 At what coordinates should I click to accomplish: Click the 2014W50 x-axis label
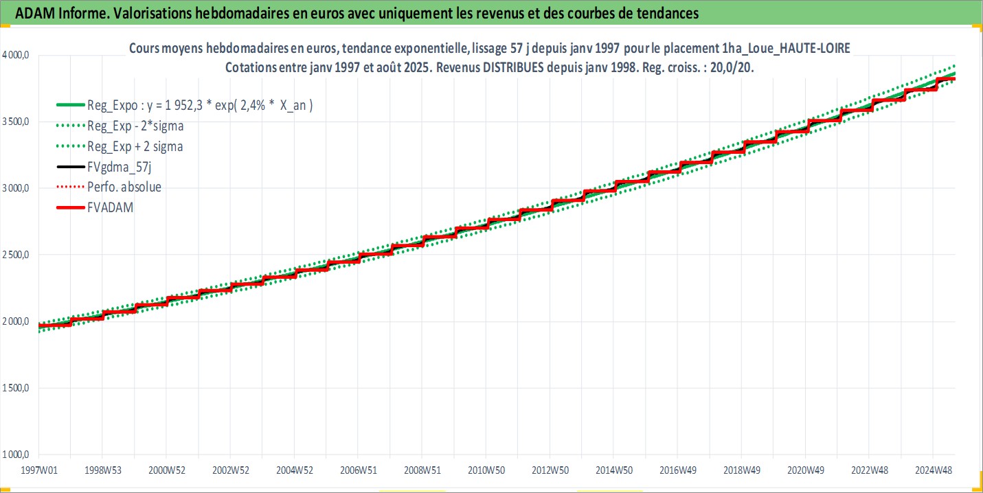613,470
